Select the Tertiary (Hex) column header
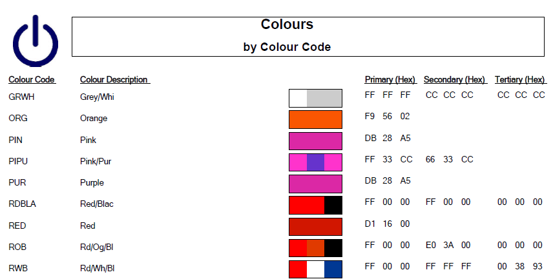The width and height of the screenshot is (553, 279). 520,80
